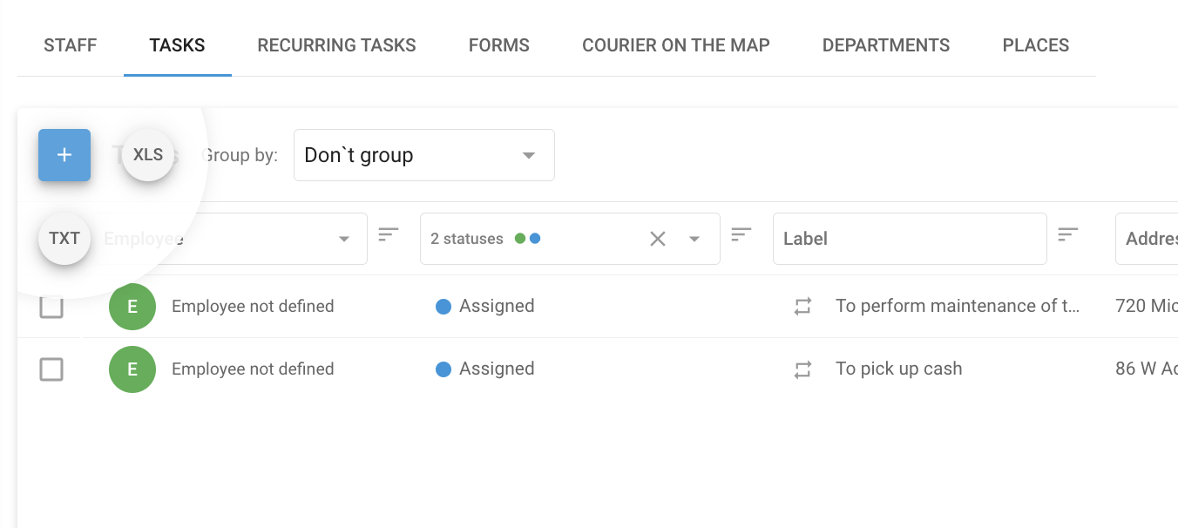Viewport: 1178px width, 528px height.
Task: Click recurring icon on pick up cash row
Action: 802,369
